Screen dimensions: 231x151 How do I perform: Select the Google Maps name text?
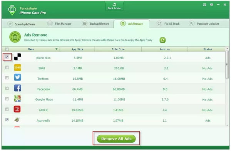44,99
